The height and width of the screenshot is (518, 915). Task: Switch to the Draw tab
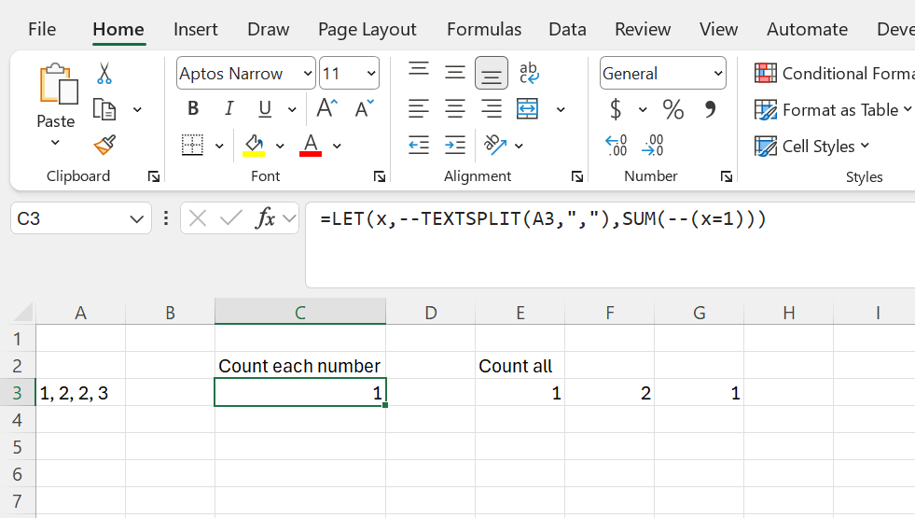coord(269,29)
